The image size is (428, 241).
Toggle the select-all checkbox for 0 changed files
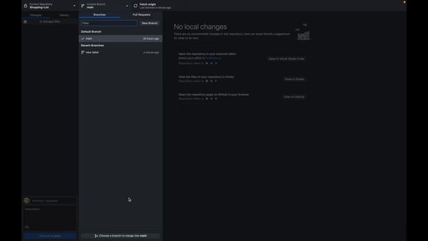tap(25, 21)
